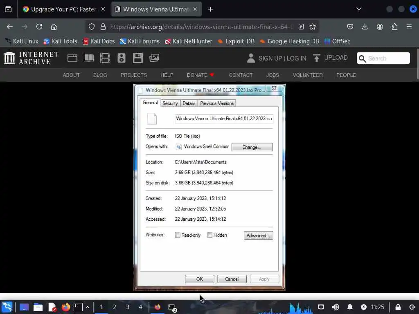Open the Archive video film icon

pyautogui.click(x=105, y=58)
